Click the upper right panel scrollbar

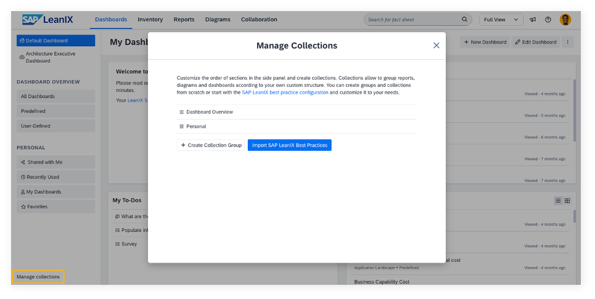(574, 110)
